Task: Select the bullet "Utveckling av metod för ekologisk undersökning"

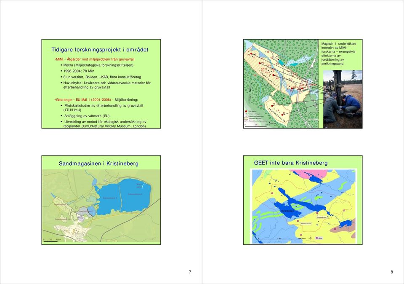Action: click(x=105, y=124)
